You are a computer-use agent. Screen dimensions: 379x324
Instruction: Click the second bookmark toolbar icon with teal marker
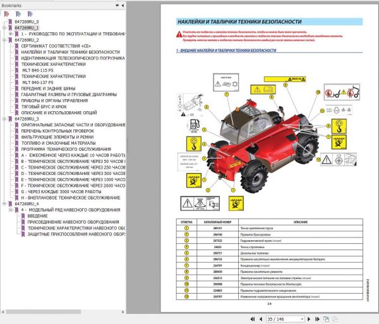click(18, 15)
